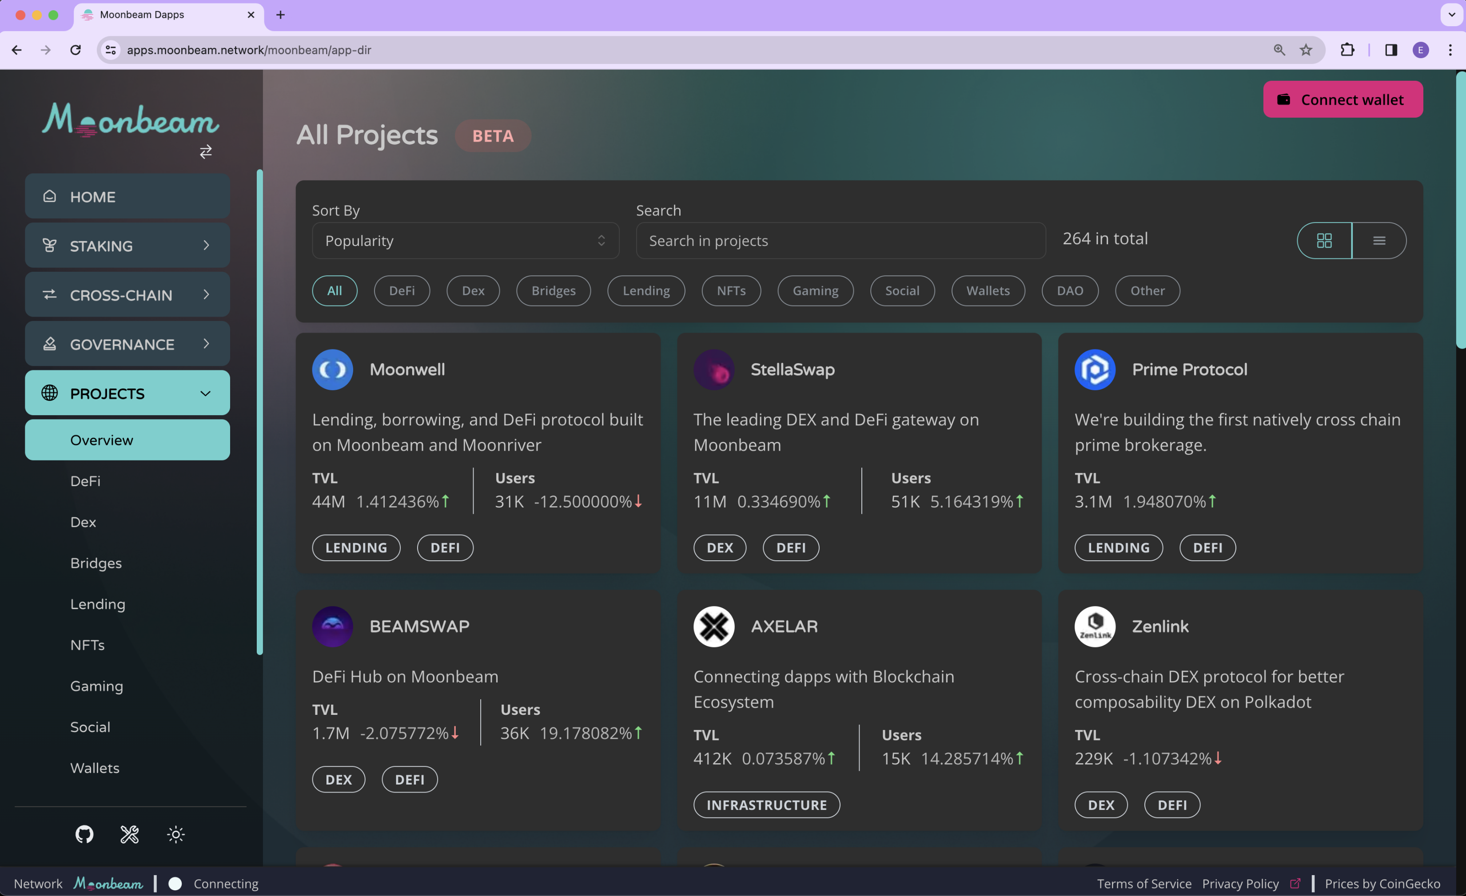Click the browser reload icon

(76, 50)
